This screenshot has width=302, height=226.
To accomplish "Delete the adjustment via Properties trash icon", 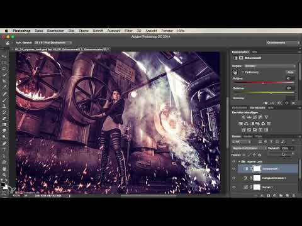I will (x=293, y=103).
